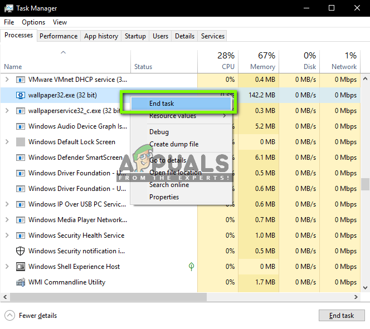Click the Windows Security notification shield icon
Image resolution: width=370 pixels, height=329 pixels.
click(x=20, y=251)
